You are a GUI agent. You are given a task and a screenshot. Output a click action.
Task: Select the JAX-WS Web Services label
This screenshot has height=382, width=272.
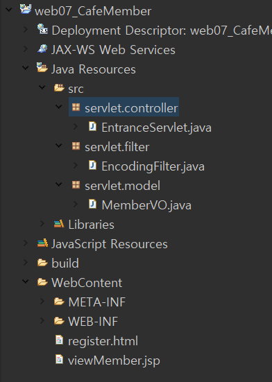(x=113, y=50)
